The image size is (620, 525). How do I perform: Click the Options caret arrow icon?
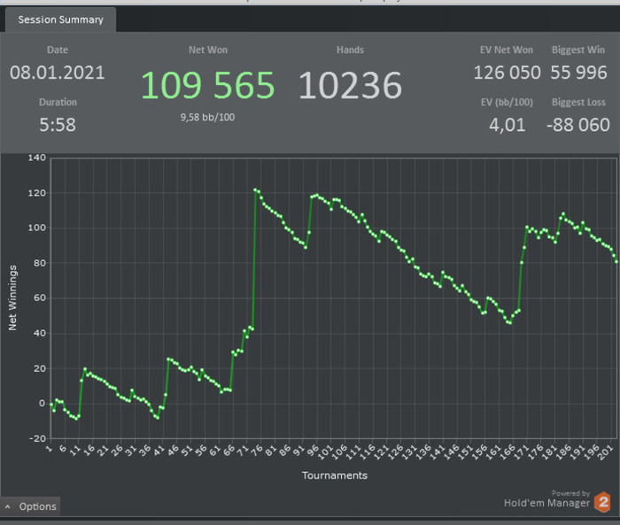[x=7, y=506]
